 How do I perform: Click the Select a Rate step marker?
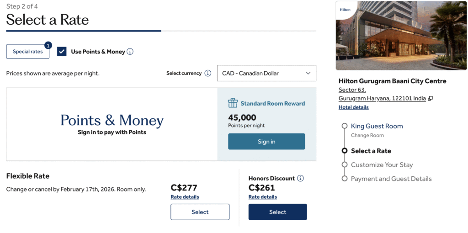coord(345,151)
